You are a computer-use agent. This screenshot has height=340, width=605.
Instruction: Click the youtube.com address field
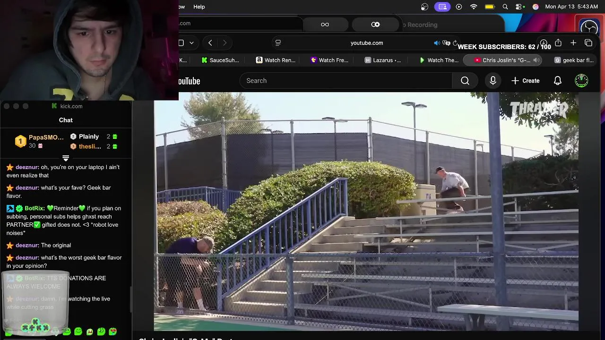[367, 43]
